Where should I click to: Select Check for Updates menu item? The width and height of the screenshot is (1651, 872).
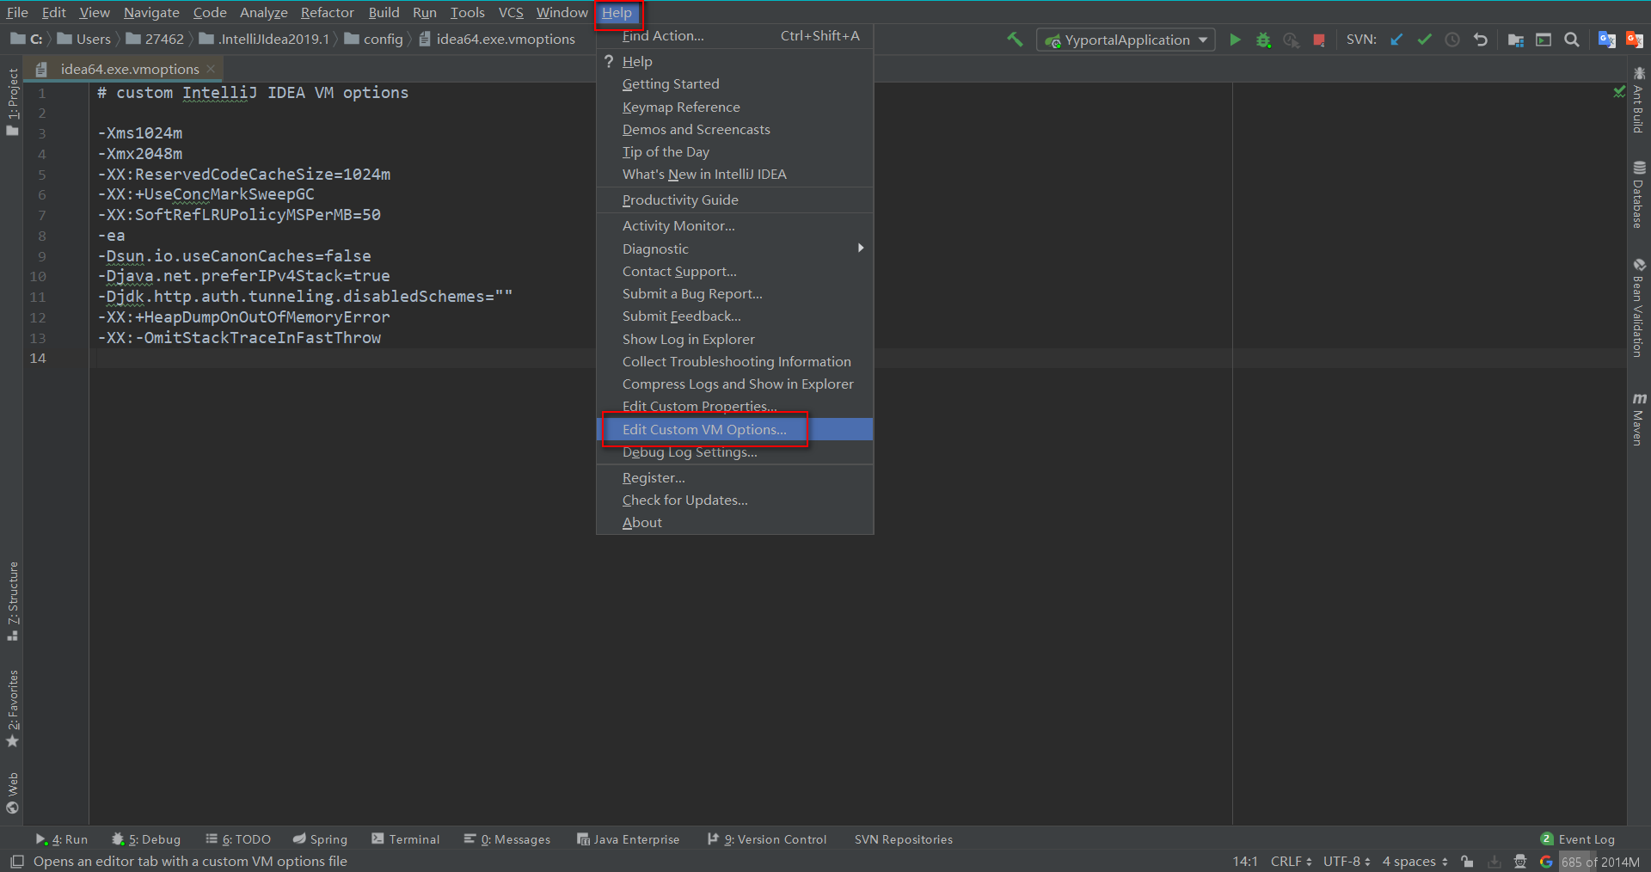coord(735,500)
